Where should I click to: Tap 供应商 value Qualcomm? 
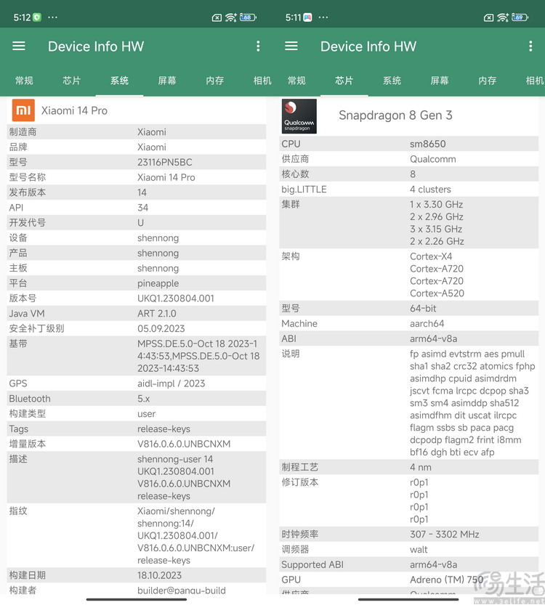tap(433, 159)
